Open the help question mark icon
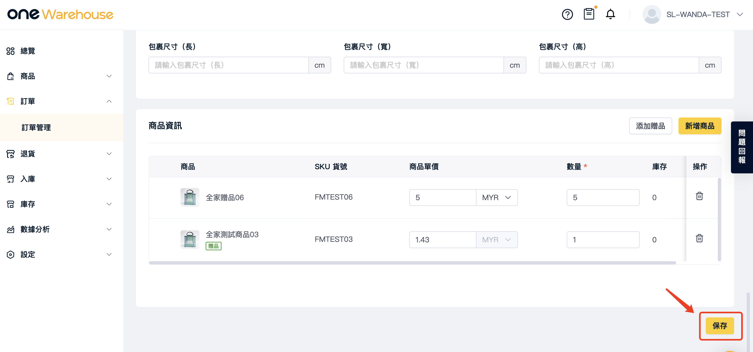753x352 pixels. click(567, 14)
